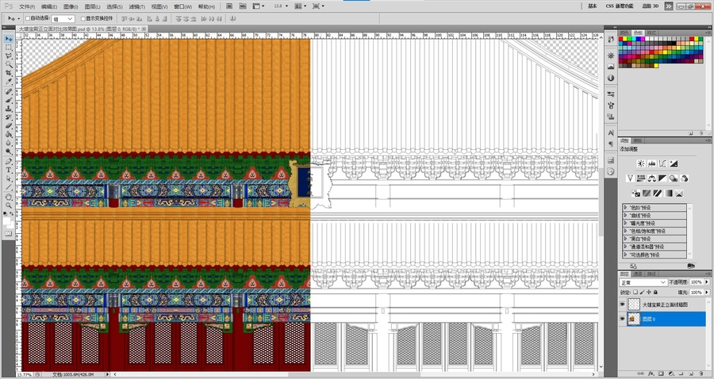Select the Rectangular Marquee tool
714x379 pixels.
click(9, 48)
